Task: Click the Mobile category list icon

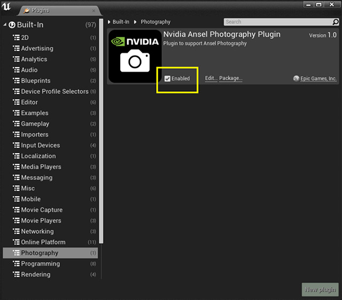Action: [x=17, y=199]
